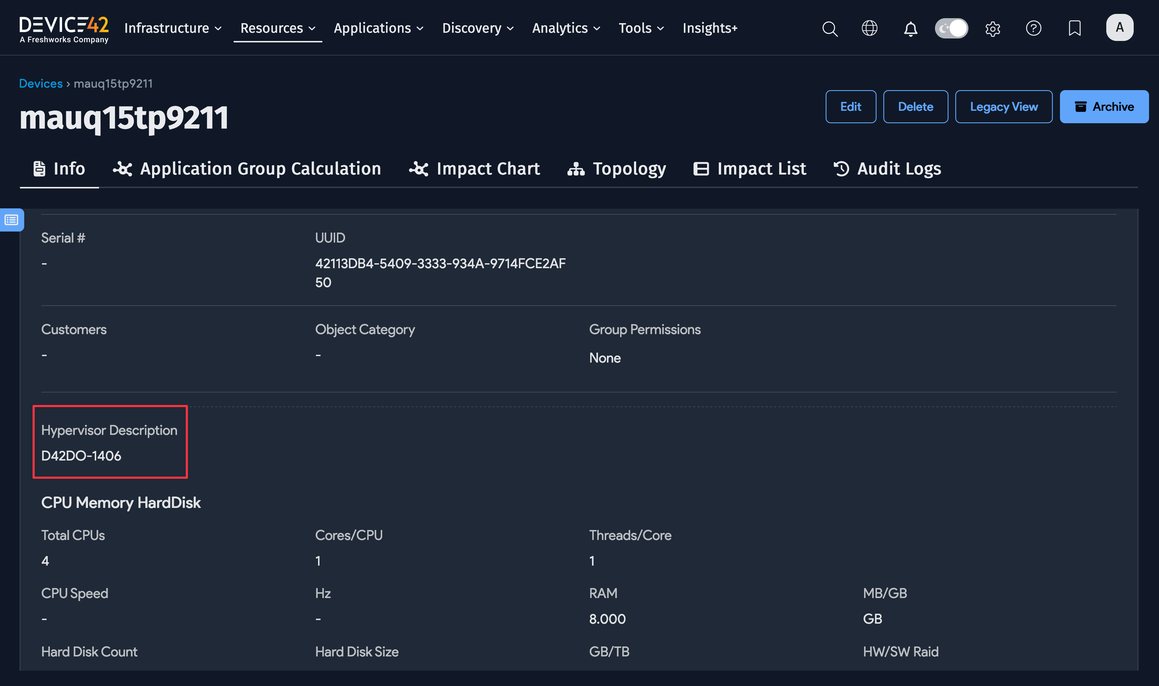The height and width of the screenshot is (686, 1159).
Task: Open saved bookmarks icon
Action: [1074, 28]
